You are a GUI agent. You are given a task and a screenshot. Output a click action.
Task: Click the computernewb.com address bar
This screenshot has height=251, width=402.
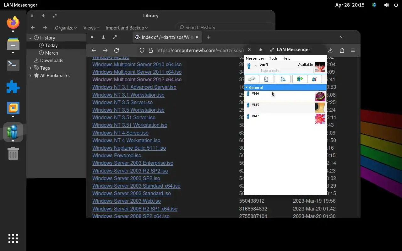(200, 50)
